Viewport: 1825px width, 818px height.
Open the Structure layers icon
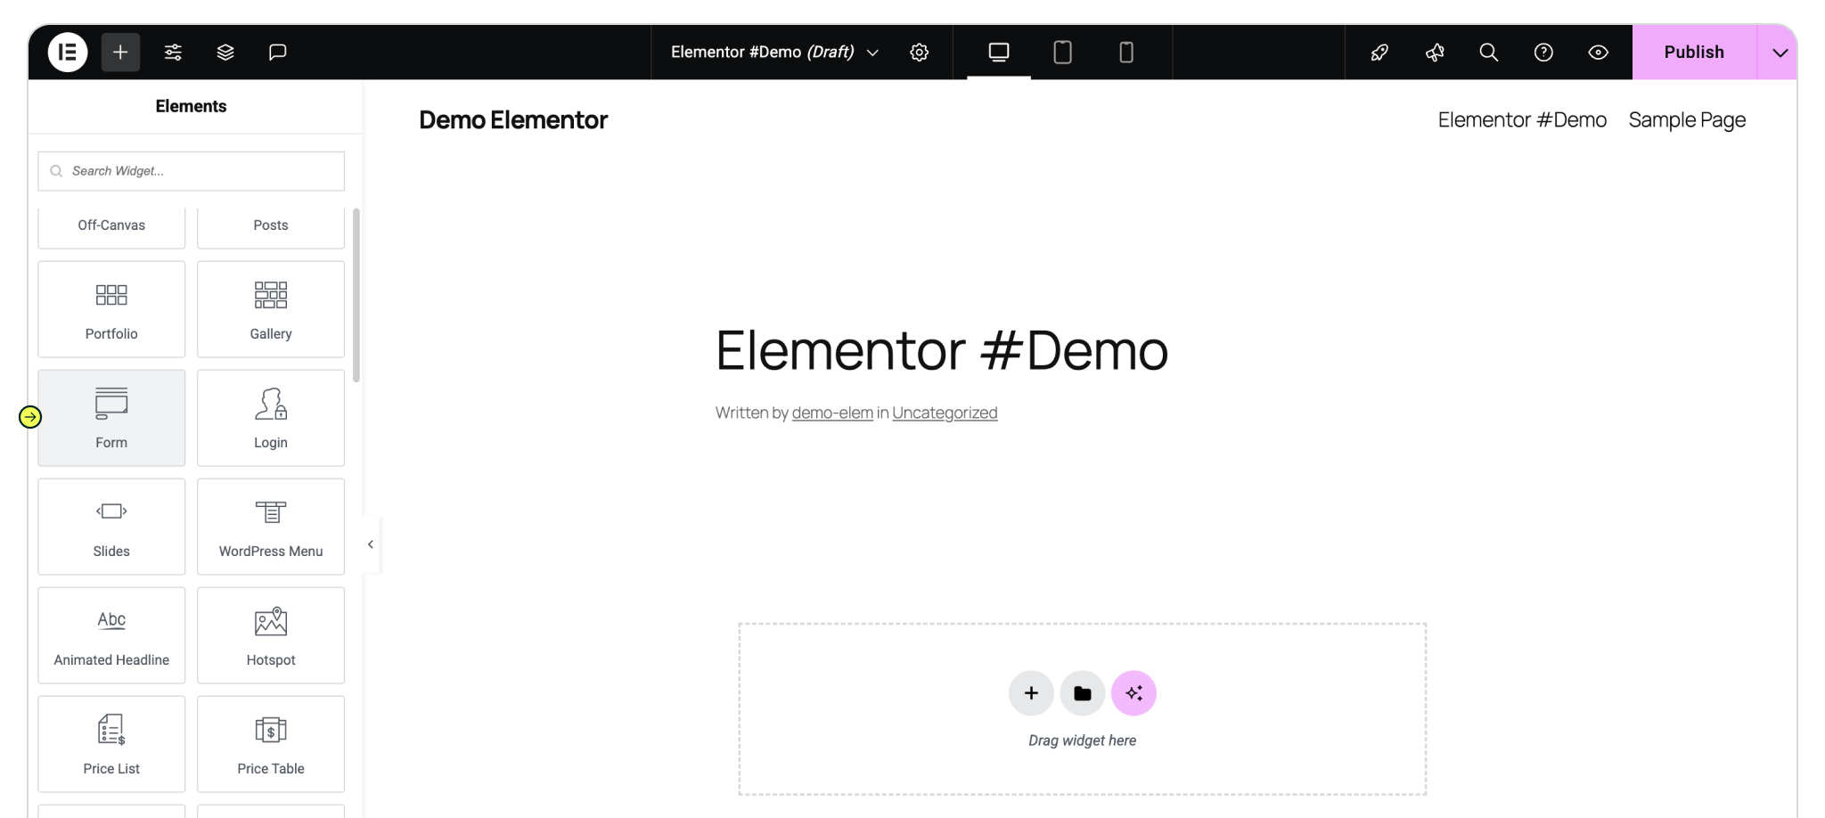tap(225, 52)
